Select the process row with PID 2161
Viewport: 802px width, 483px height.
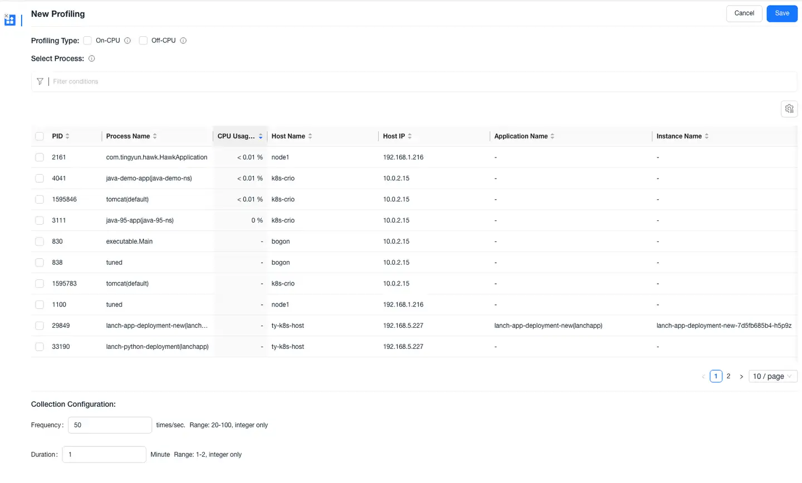pos(40,157)
